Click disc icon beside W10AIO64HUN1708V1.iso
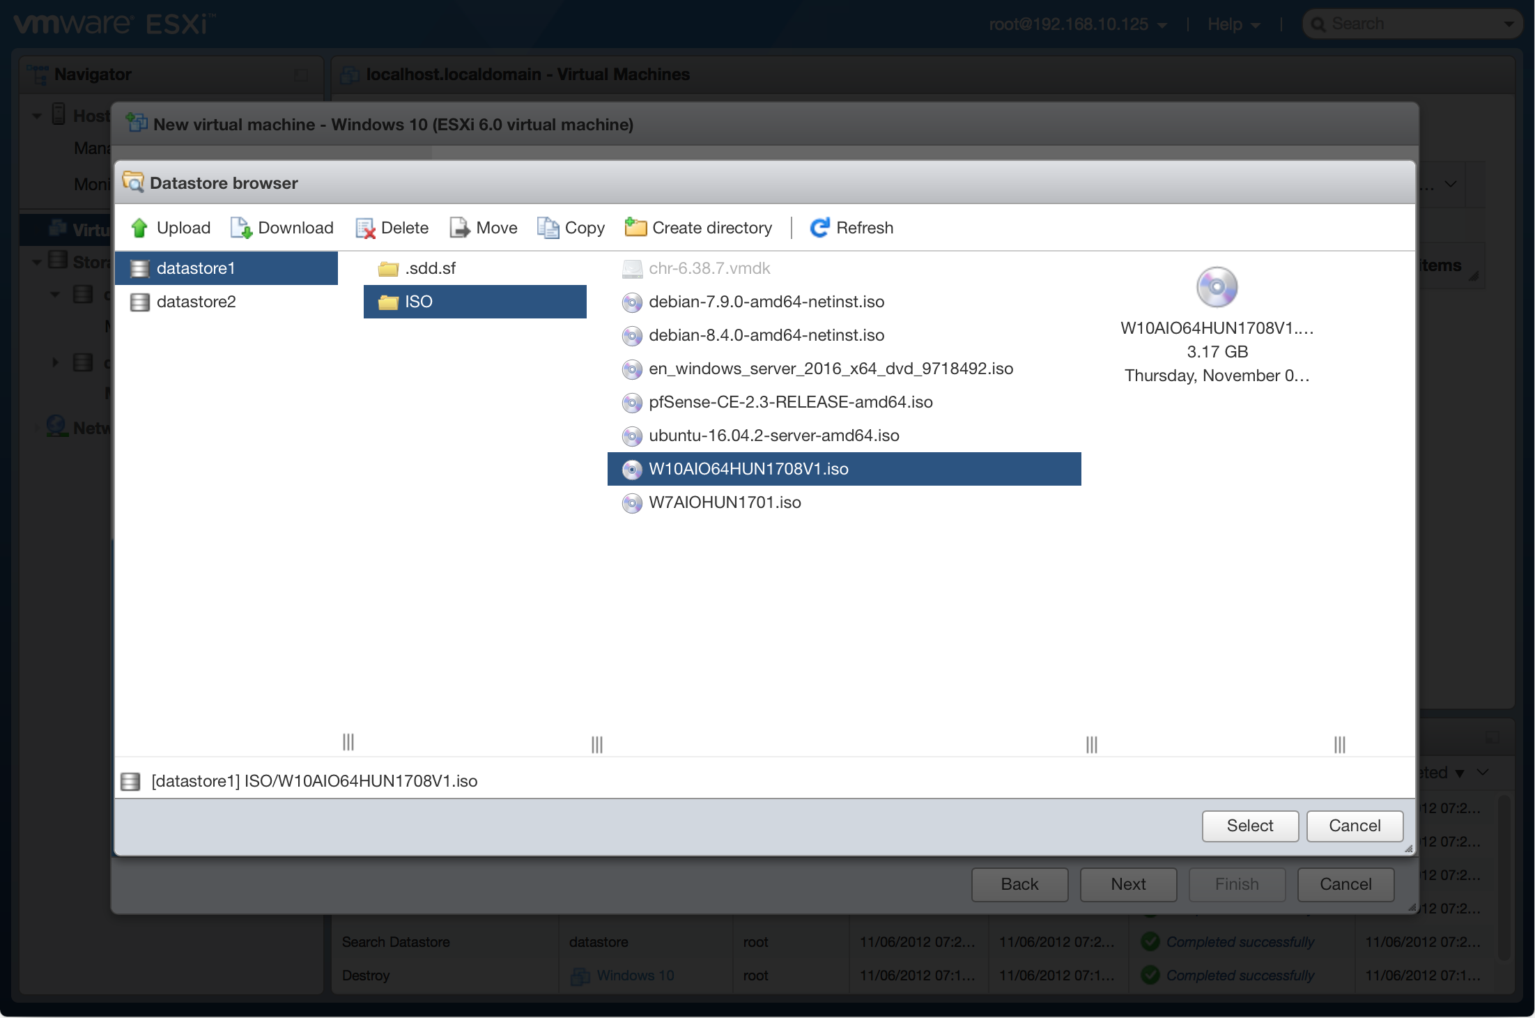 coord(632,469)
